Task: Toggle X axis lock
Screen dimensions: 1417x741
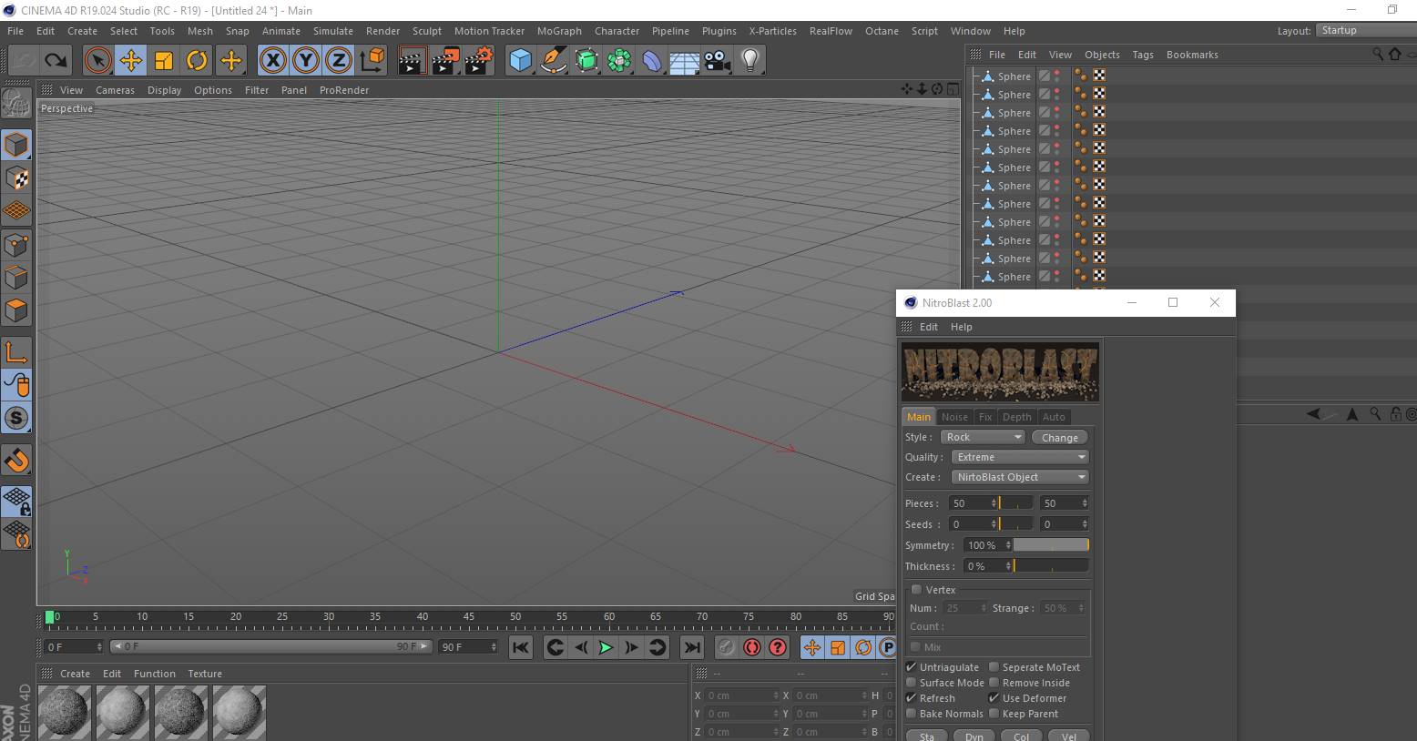Action: pos(272,61)
